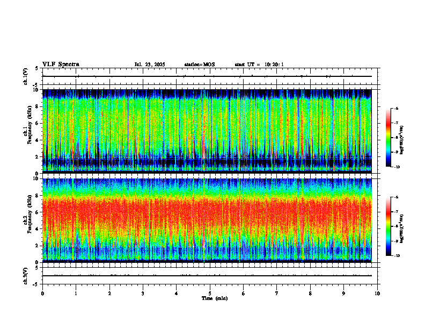Click the ch.2 spectrogram color scale bar

click(x=389, y=226)
